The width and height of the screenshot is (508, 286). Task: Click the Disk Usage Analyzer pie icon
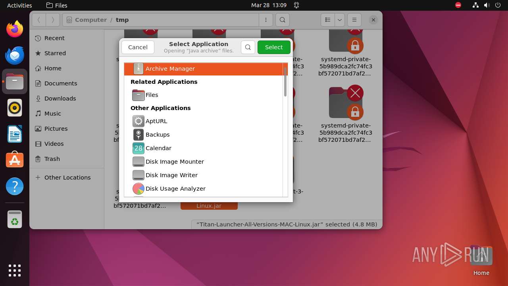coord(138,189)
